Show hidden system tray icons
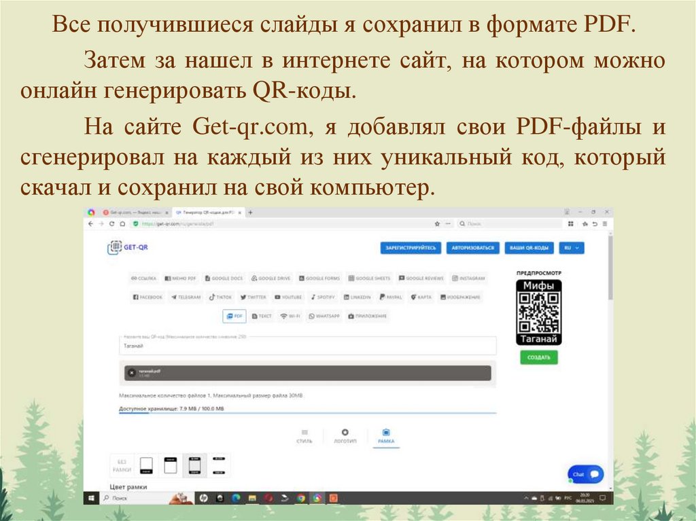The image size is (696, 521). [526, 498]
